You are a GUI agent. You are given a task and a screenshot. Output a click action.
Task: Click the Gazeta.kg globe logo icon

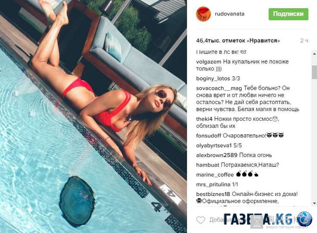(x=305, y=219)
